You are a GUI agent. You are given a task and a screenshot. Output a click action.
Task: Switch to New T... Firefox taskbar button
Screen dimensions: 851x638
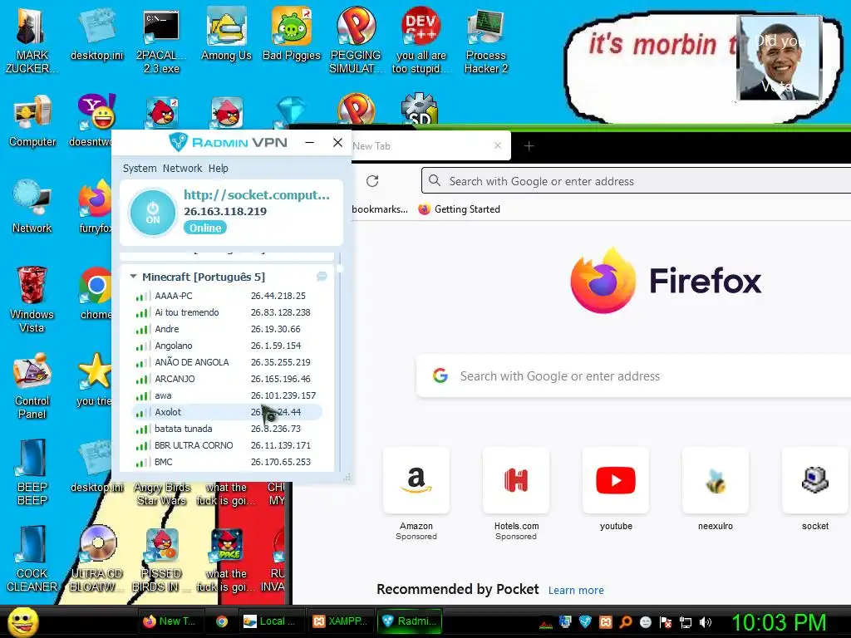[171, 621]
